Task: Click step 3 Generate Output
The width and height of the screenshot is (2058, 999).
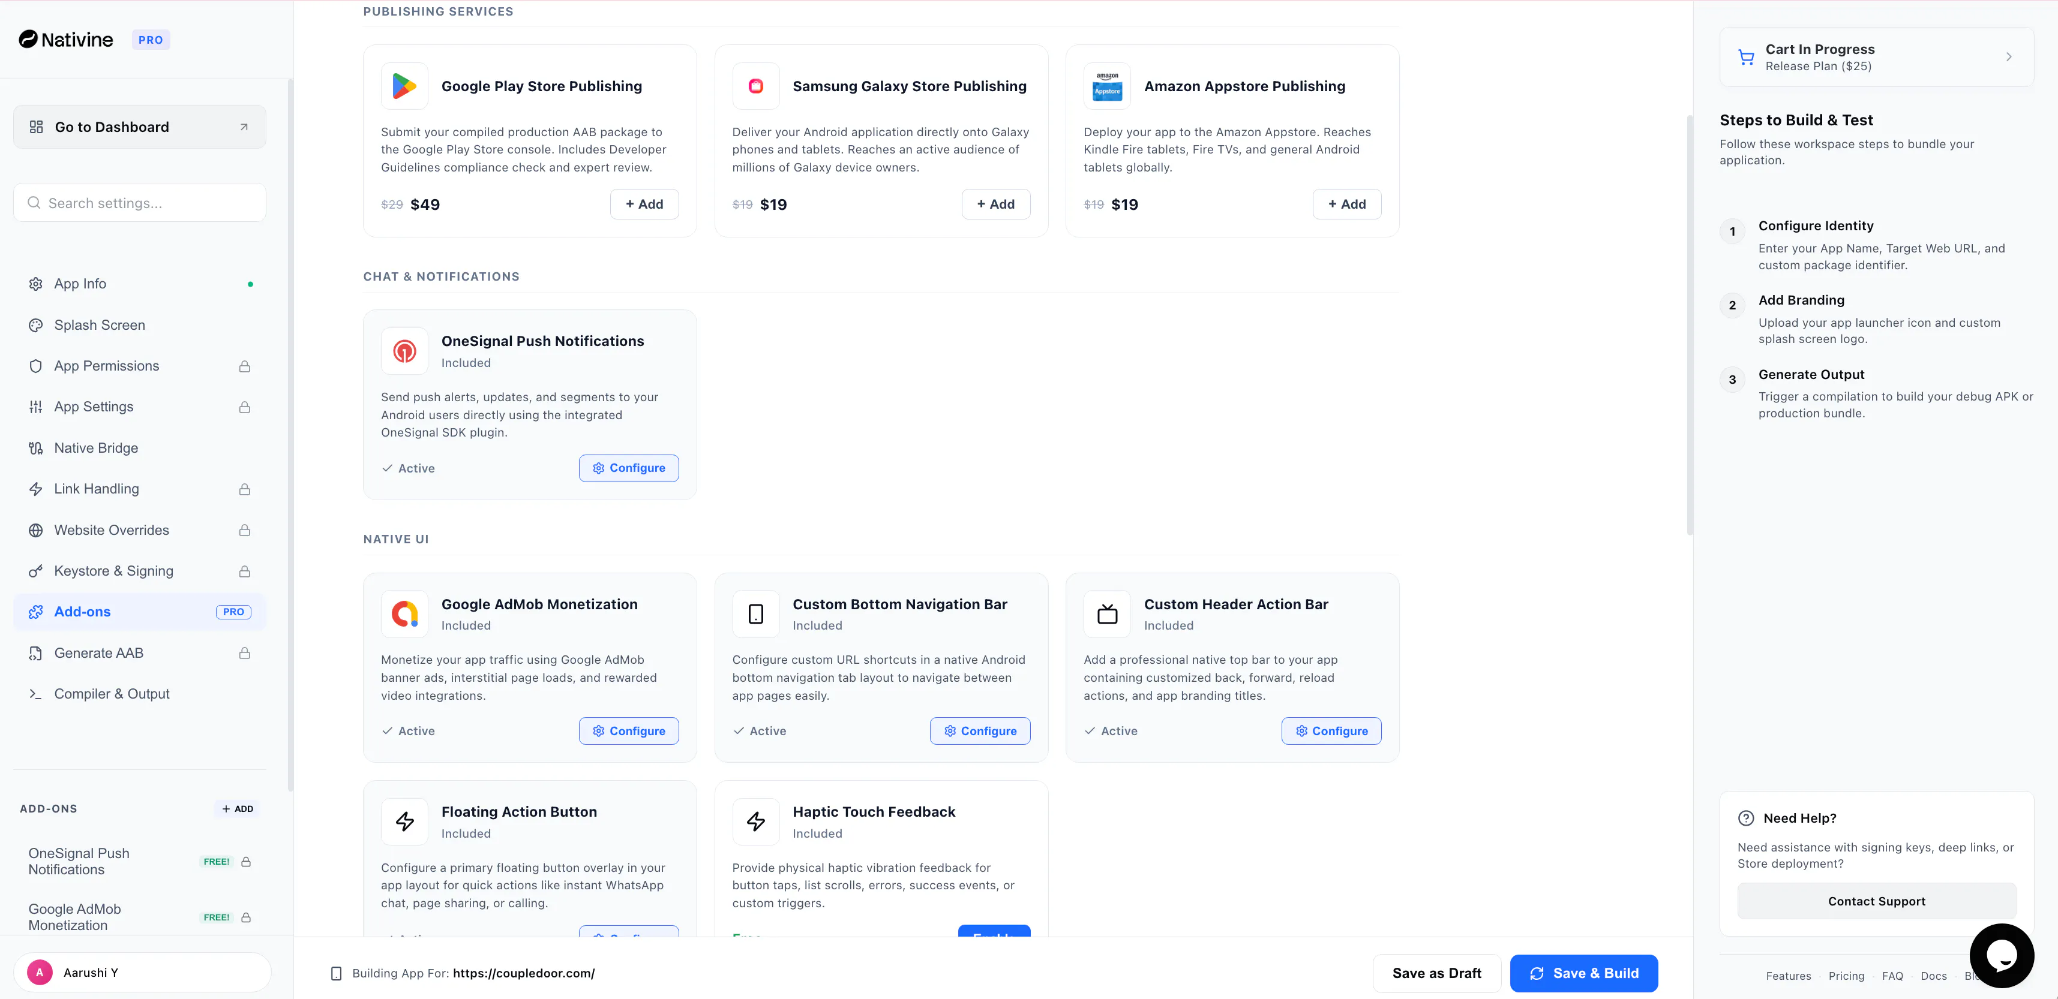Action: (x=1876, y=393)
